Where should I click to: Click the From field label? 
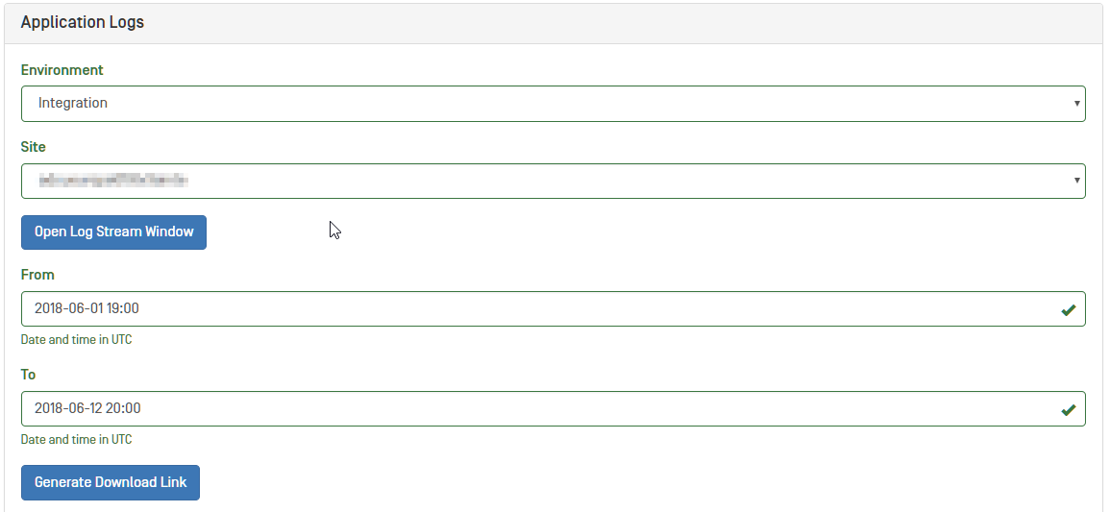37,275
